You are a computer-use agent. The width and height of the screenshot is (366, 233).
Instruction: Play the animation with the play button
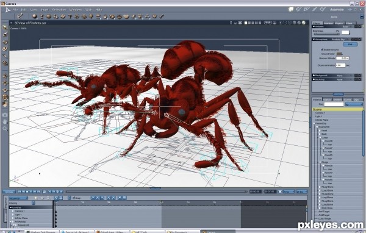tap(31, 192)
